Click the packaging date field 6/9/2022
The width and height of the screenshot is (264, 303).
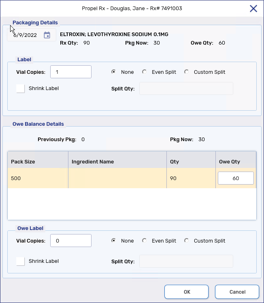click(25, 35)
